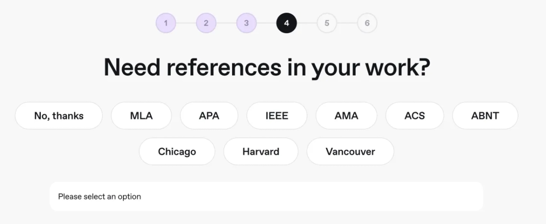546x224 pixels.
Task: Return to step 2 circle
Action: tap(206, 23)
